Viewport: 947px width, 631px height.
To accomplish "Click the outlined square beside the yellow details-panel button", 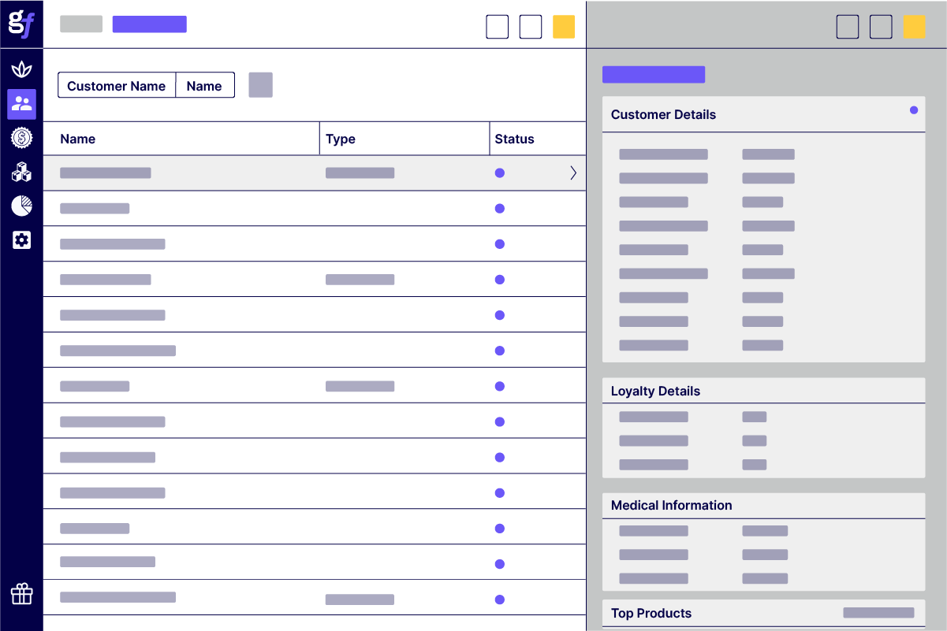I will [881, 27].
